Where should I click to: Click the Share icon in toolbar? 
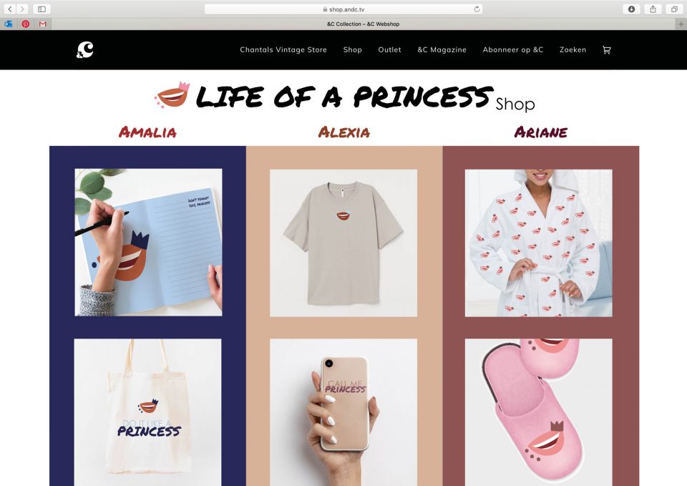pos(653,9)
